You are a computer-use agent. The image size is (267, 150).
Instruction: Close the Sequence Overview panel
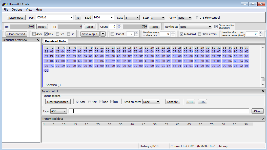click(38, 40)
